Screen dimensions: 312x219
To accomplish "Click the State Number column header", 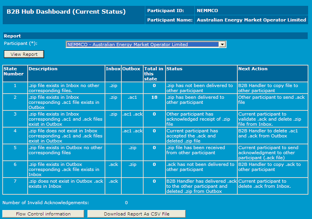I will [15, 73].
